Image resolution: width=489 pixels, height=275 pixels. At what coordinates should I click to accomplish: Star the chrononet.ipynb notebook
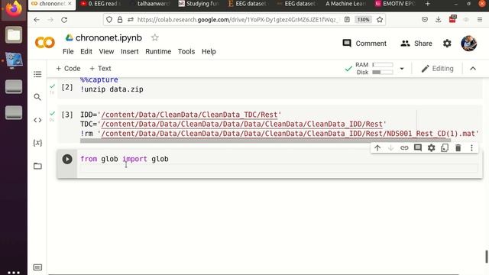click(x=154, y=37)
